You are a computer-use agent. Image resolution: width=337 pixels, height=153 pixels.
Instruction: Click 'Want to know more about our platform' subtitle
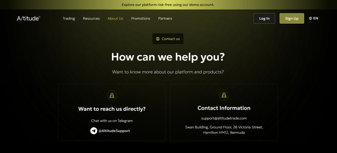pyautogui.click(x=168, y=72)
